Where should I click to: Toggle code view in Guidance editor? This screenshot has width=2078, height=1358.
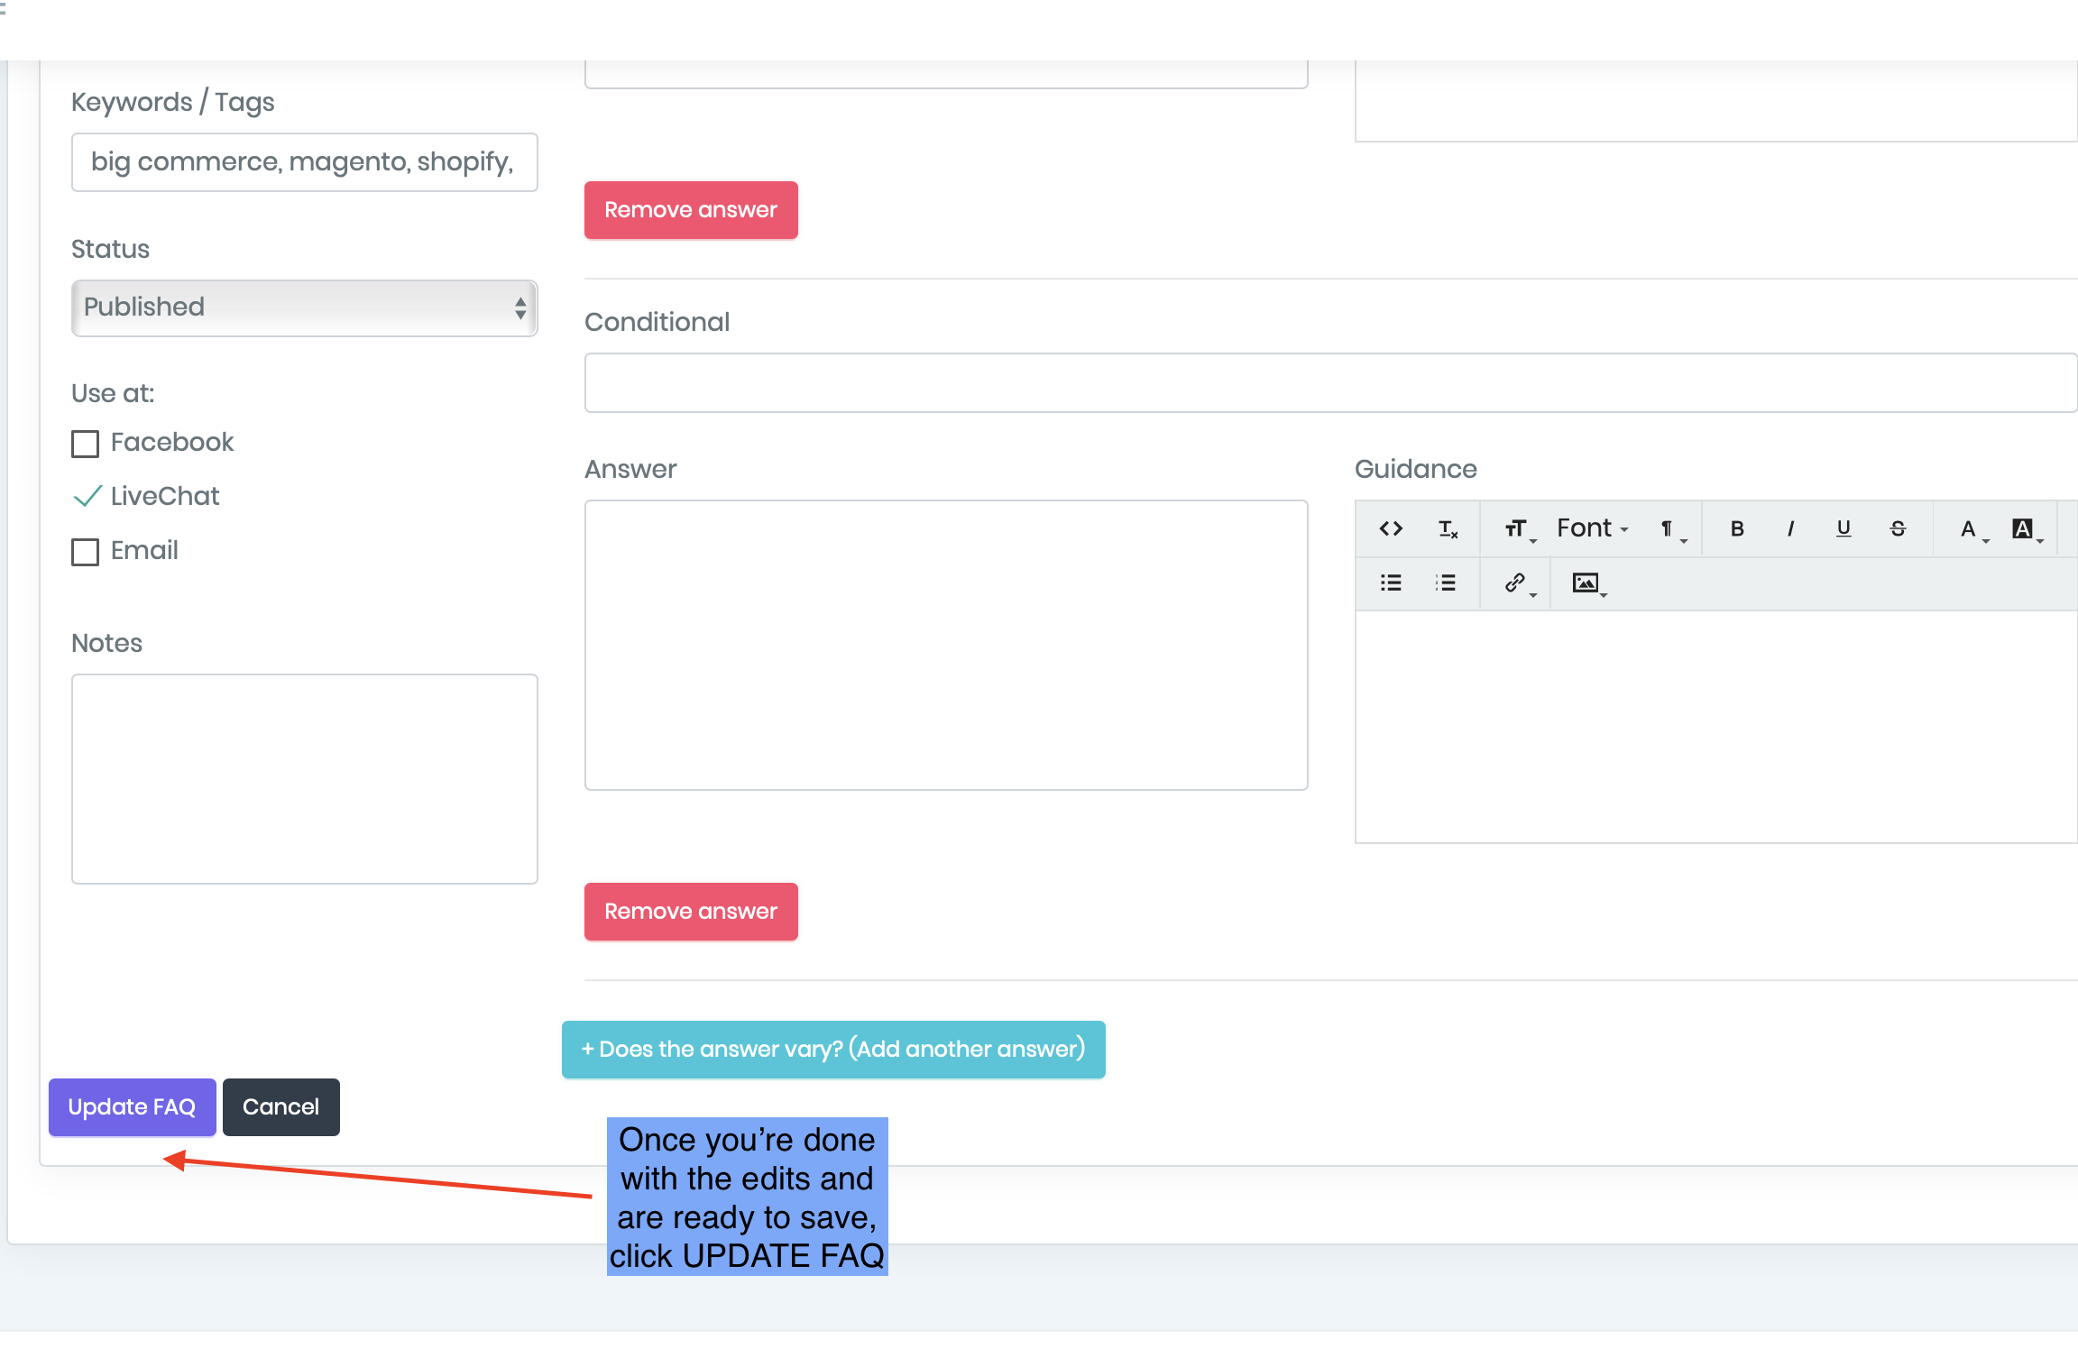tap(1391, 529)
